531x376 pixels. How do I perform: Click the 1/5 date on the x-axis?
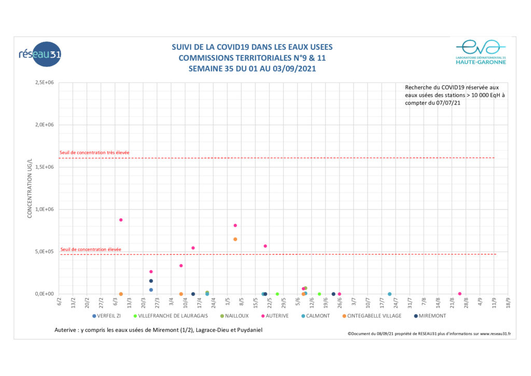point(228,302)
